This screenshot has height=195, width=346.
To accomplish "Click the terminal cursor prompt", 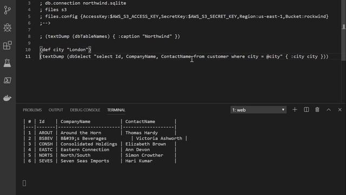I will click(x=24, y=183).
